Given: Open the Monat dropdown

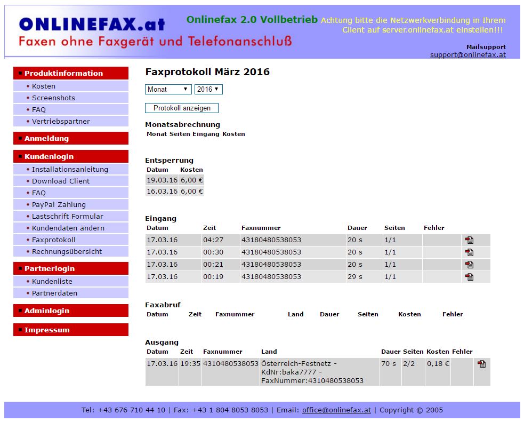Looking at the screenshot, I should 168,89.
